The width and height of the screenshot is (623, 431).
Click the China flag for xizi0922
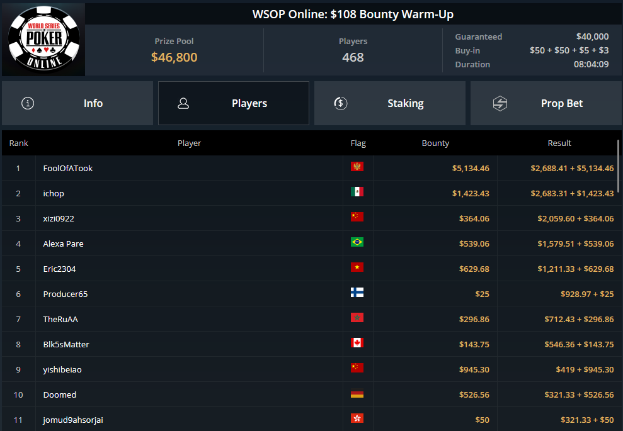[x=357, y=216]
